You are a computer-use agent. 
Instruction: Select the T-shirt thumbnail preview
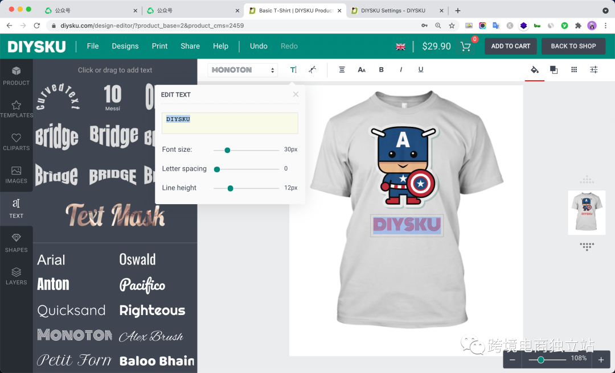pos(587,212)
